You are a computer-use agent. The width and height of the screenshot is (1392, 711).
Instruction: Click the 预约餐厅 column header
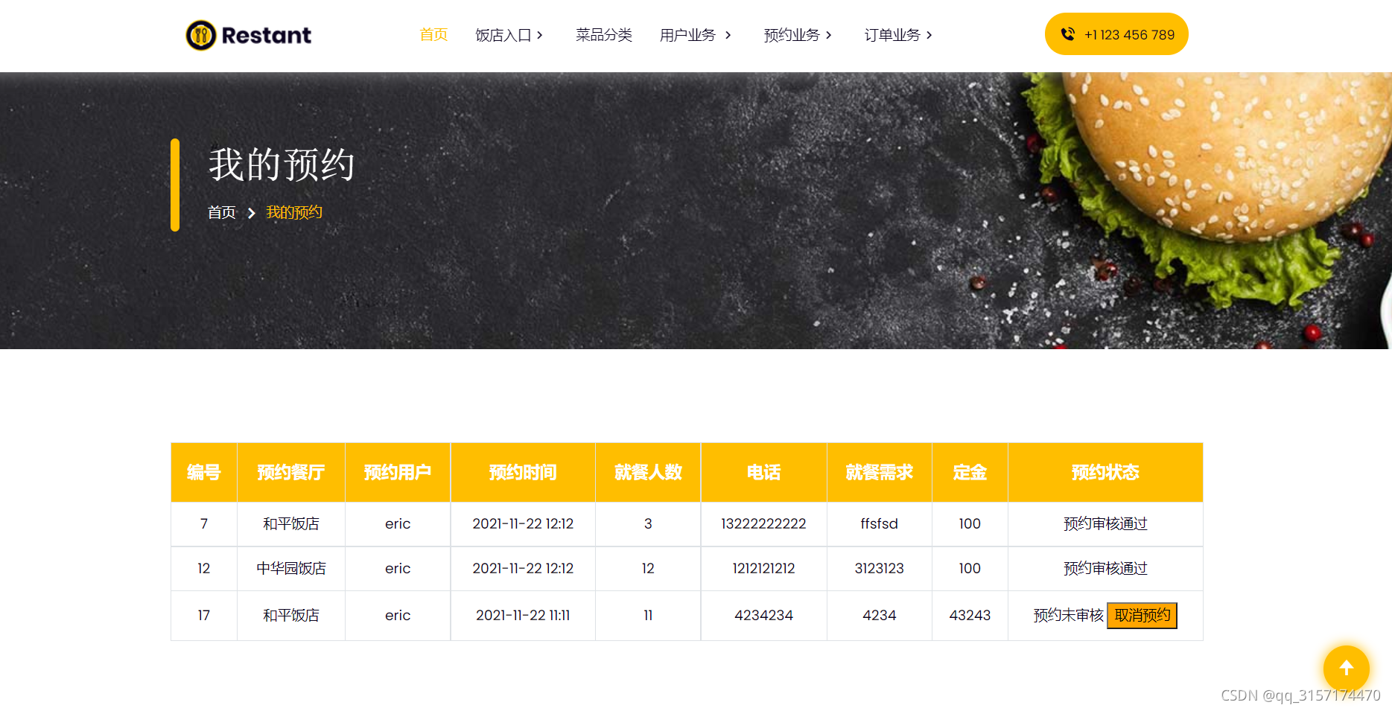[x=291, y=472]
